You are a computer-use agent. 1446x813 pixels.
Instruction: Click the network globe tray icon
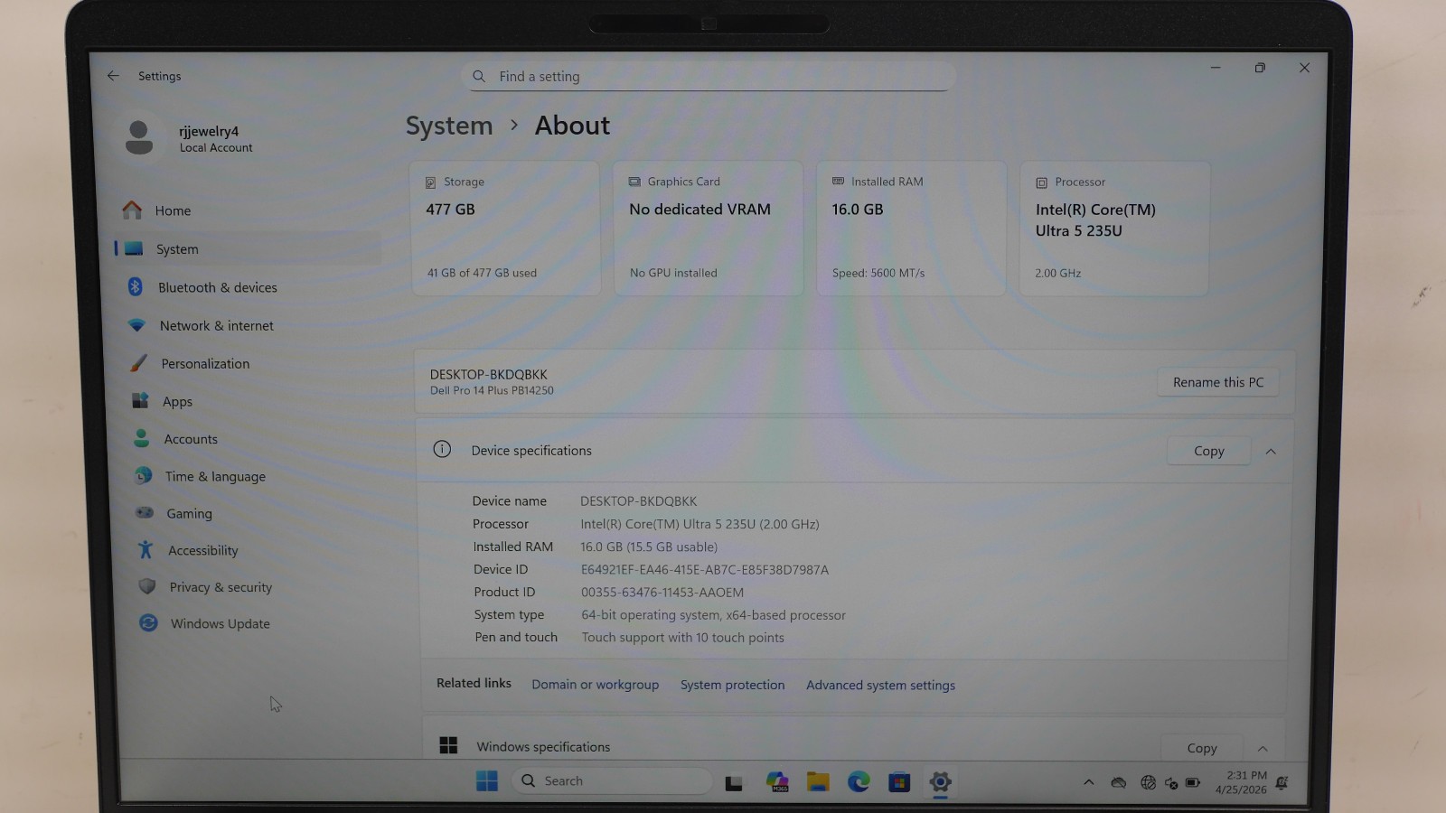click(x=1148, y=782)
